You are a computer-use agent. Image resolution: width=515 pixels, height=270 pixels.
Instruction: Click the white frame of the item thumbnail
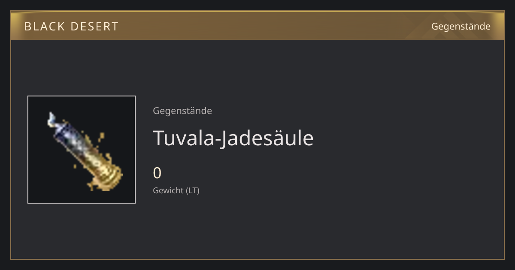pyautogui.click(x=82, y=96)
